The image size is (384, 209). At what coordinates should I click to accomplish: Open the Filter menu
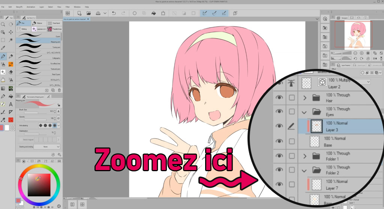67,7
